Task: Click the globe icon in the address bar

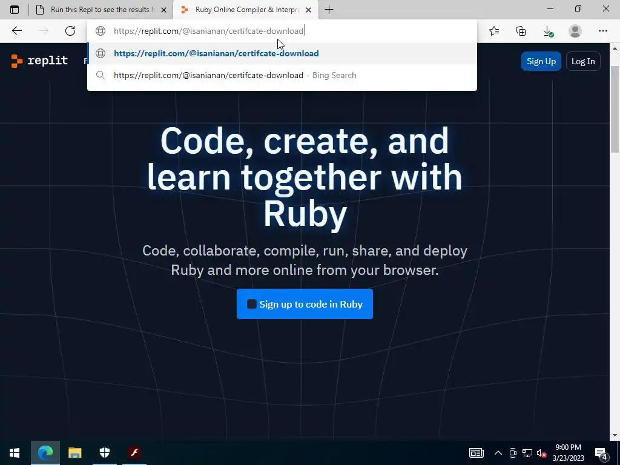Action: point(101,31)
